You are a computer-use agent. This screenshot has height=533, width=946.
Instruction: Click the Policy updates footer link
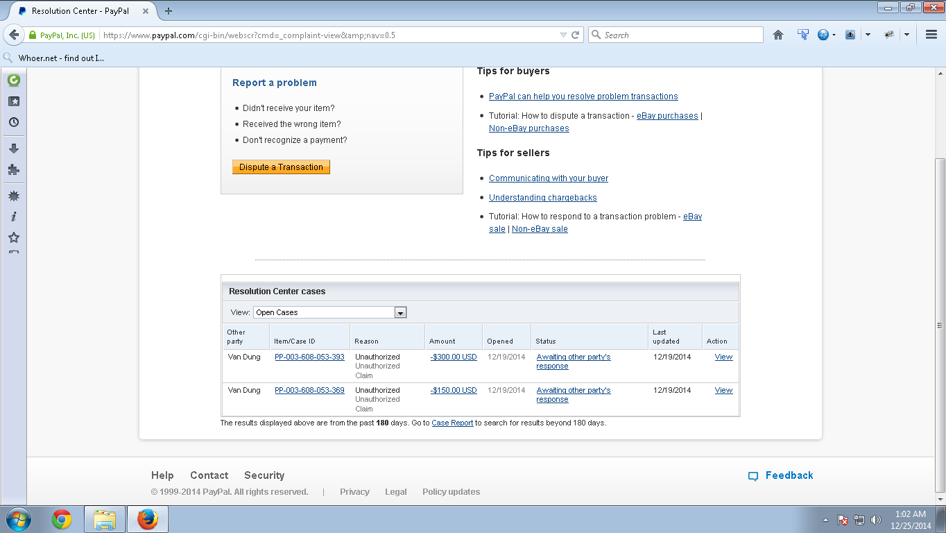451,492
